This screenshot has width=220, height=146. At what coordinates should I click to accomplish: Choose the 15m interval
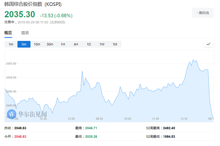click(x=37, y=44)
